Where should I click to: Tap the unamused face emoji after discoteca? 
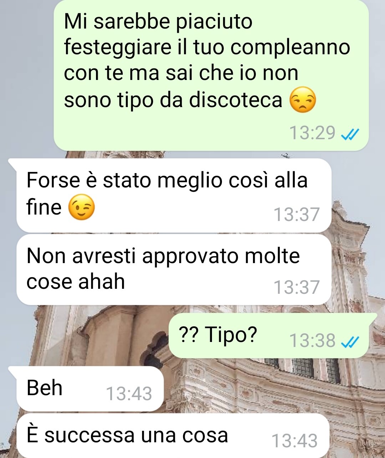(303, 100)
